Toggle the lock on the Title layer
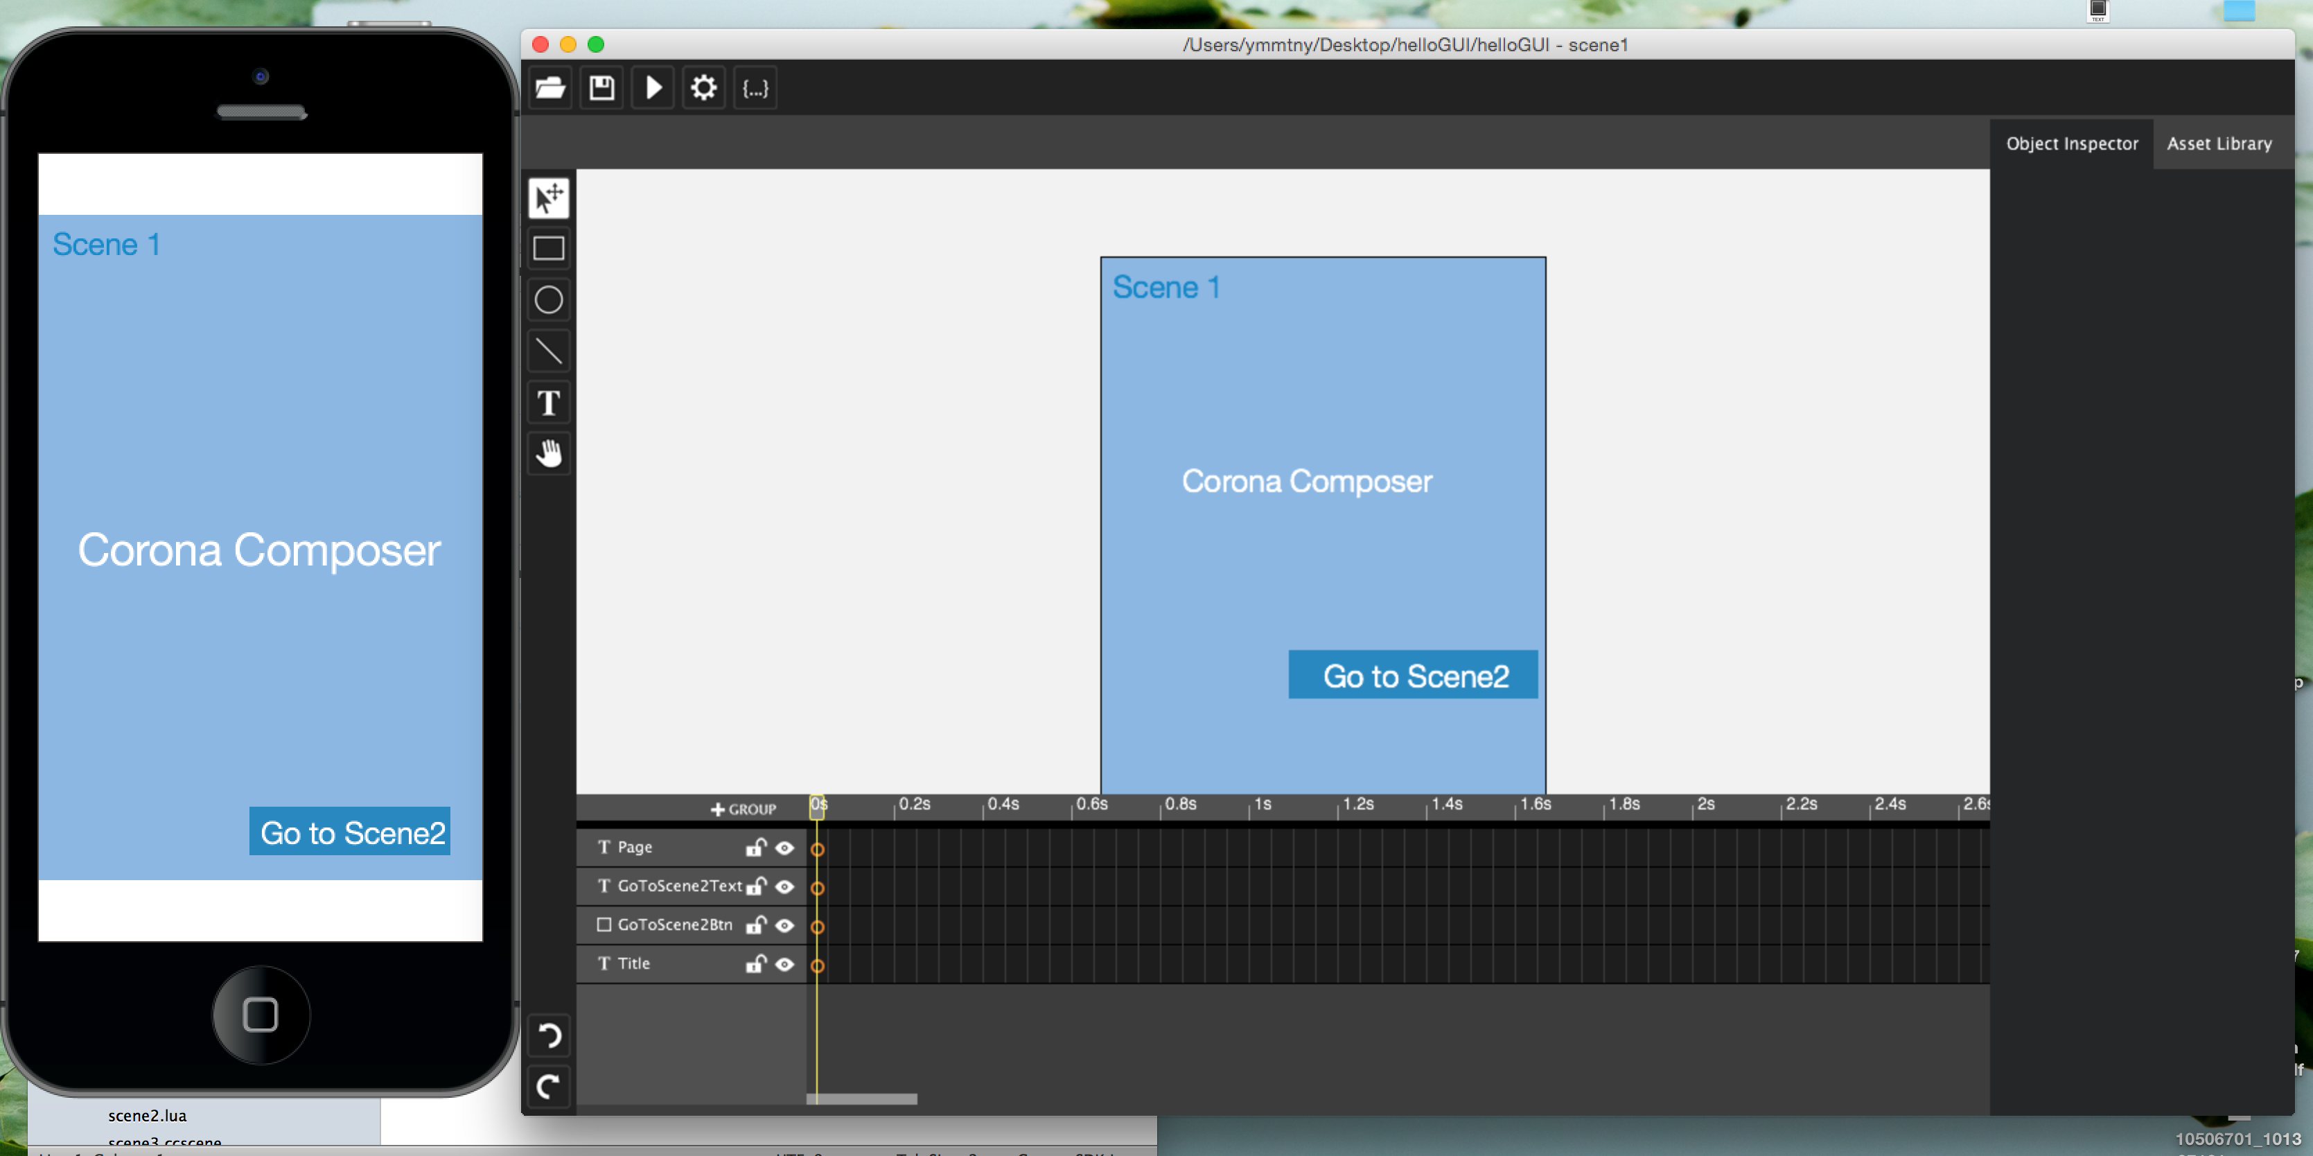This screenshot has width=2313, height=1156. pyautogui.click(x=756, y=963)
